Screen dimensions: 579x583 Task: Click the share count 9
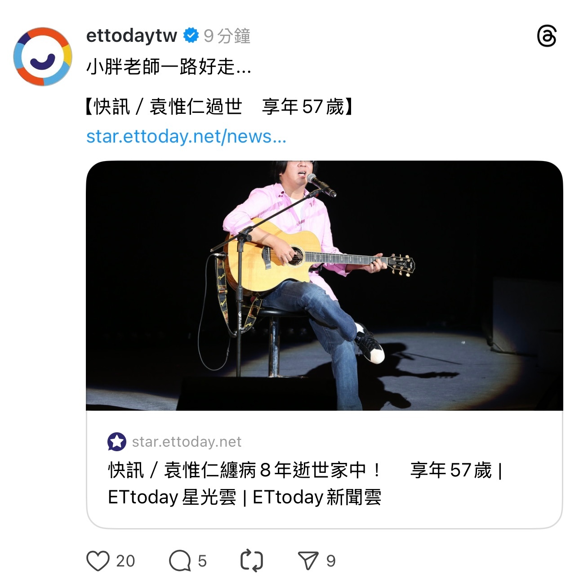[331, 561]
